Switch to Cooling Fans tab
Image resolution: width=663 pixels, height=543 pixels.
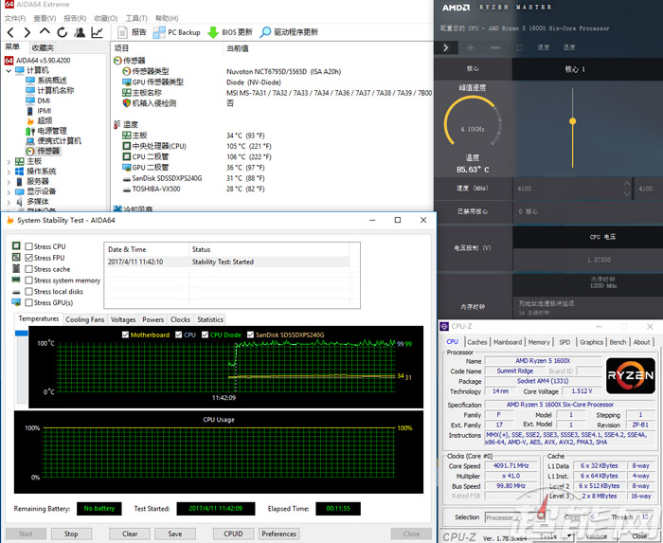[85, 319]
